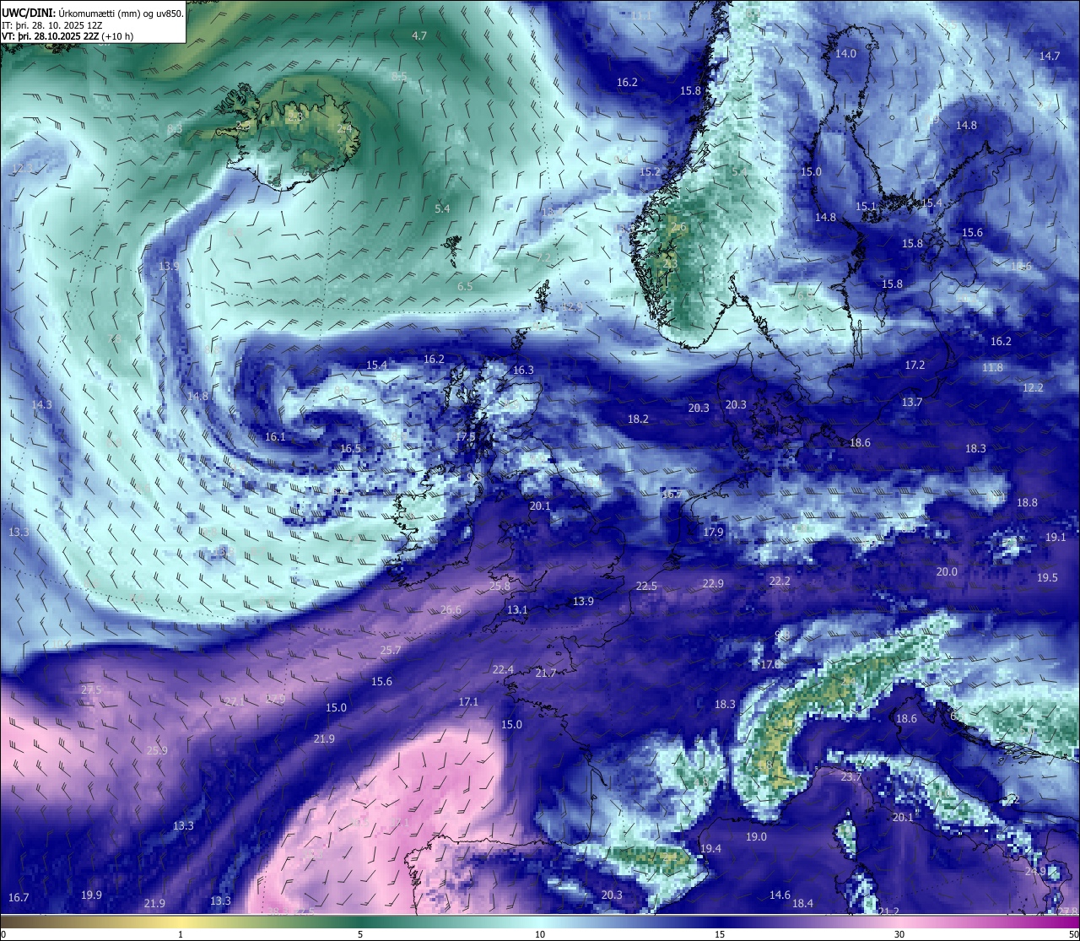Click the map value 19.9

point(91,895)
